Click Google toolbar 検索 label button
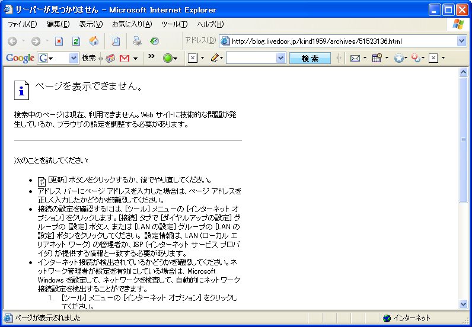 coord(88,58)
